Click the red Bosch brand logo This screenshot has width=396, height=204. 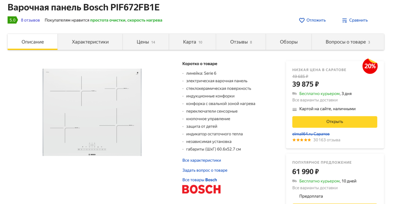tap(201, 189)
